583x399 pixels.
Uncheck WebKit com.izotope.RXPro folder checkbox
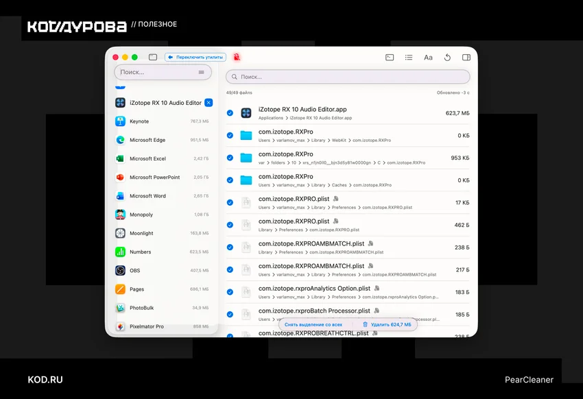(x=230, y=135)
